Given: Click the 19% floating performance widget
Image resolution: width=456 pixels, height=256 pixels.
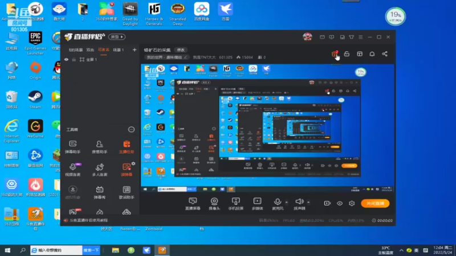Looking at the screenshot, I should (x=396, y=16).
